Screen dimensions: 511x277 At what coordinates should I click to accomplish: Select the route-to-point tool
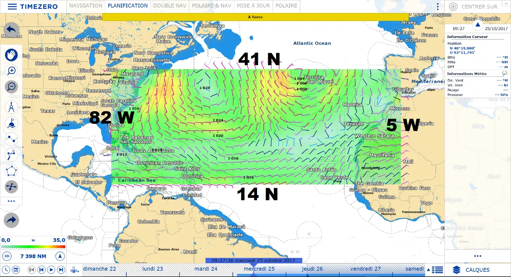click(x=11, y=155)
